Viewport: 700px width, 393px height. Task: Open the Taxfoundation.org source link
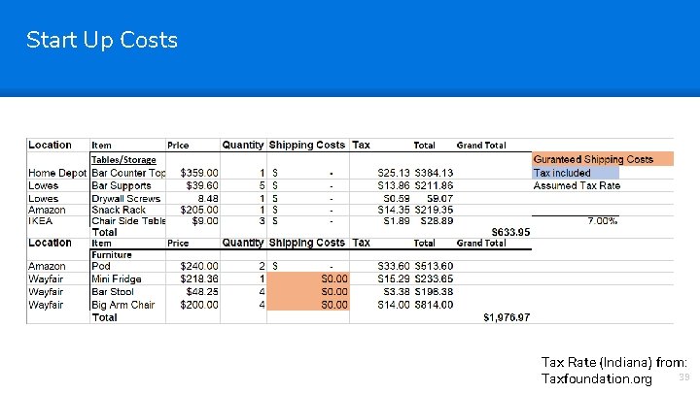pyautogui.click(x=597, y=377)
